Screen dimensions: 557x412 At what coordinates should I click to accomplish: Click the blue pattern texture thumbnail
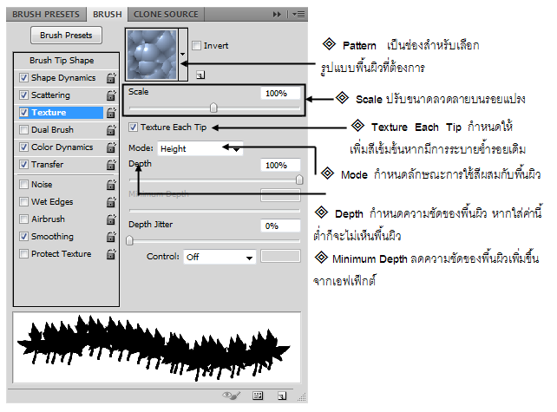pos(152,55)
